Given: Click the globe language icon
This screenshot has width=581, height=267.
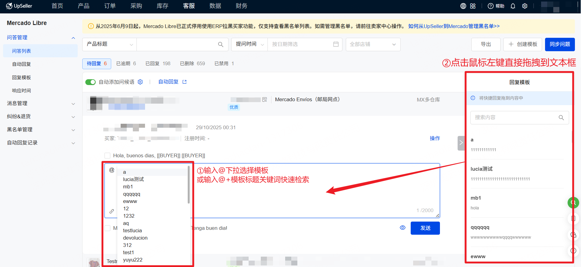Looking at the screenshot, I should click(463, 6).
